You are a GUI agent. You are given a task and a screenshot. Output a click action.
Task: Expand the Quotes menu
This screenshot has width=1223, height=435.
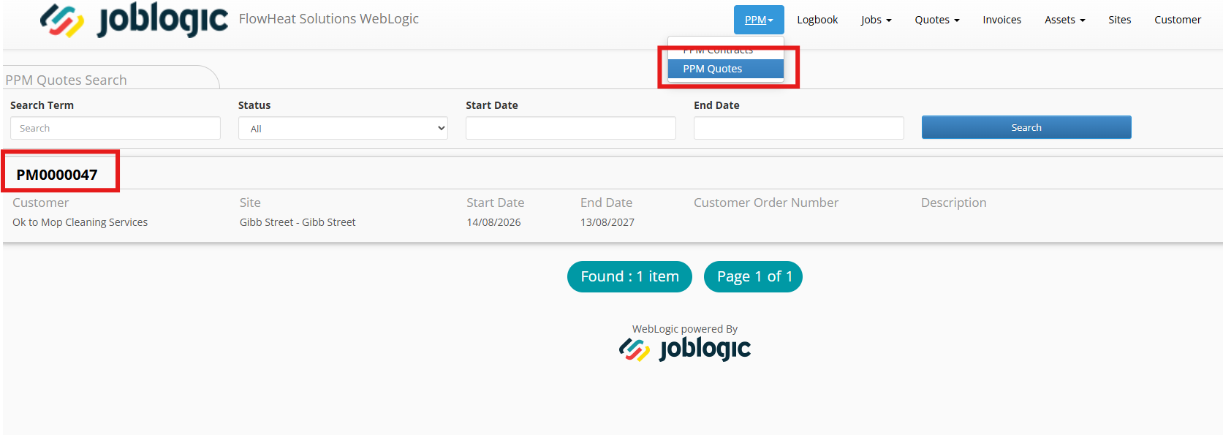tap(936, 20)
